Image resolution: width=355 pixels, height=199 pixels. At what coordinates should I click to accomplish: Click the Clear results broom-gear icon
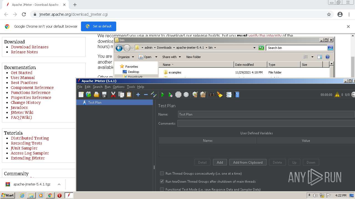click(195, 95)
